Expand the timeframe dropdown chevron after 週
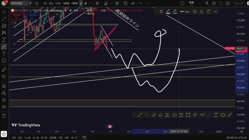The height and width of the screenshot is (140, 249). (x=90, y=3)
